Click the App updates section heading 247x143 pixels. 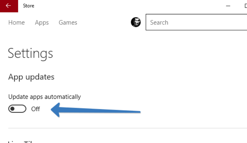31,77
